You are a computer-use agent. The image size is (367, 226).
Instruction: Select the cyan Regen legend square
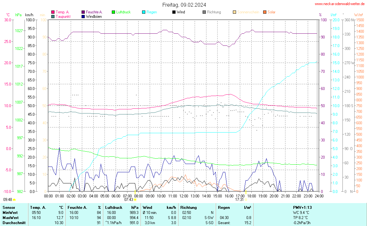(x=144, y=12)
